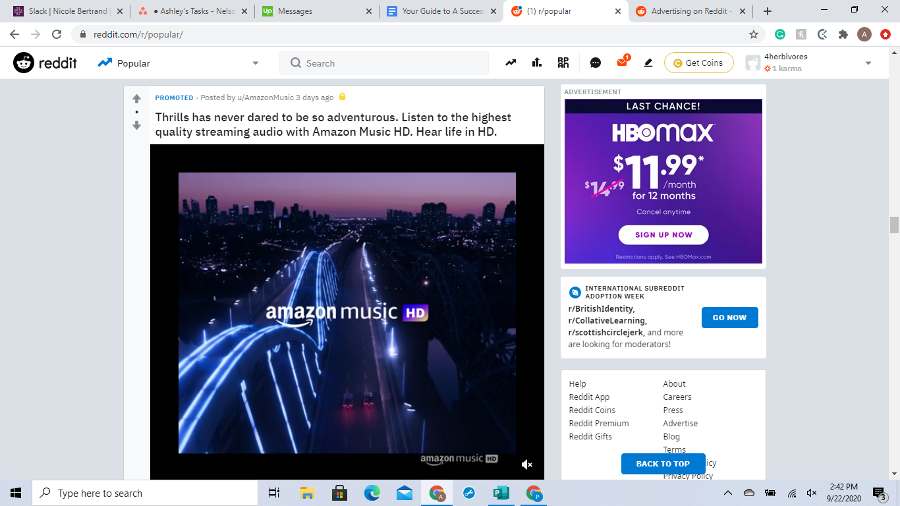
Task: Open the Reddit App footer link
Action: click(589, 397)
